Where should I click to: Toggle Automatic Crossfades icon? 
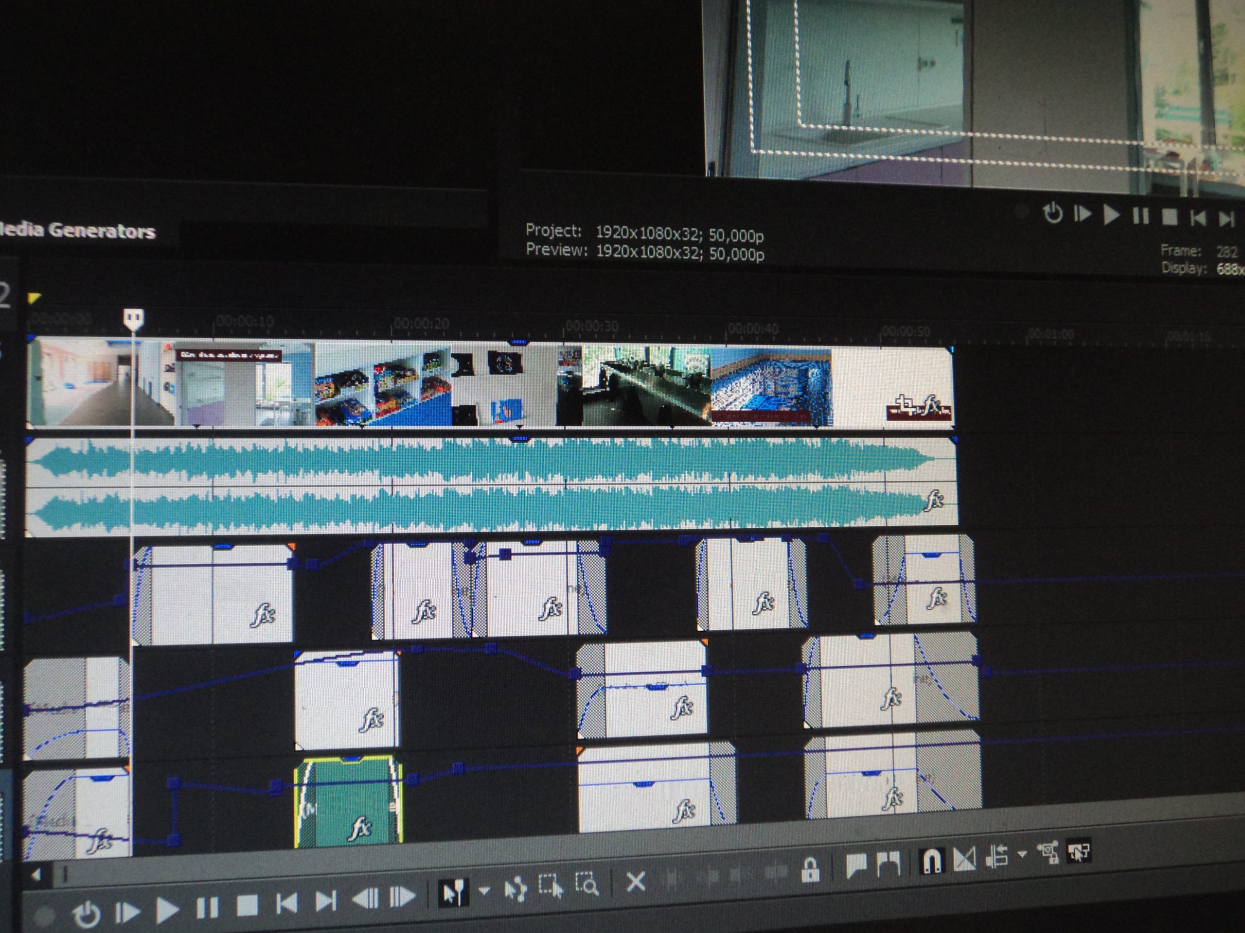coord(965,859)
